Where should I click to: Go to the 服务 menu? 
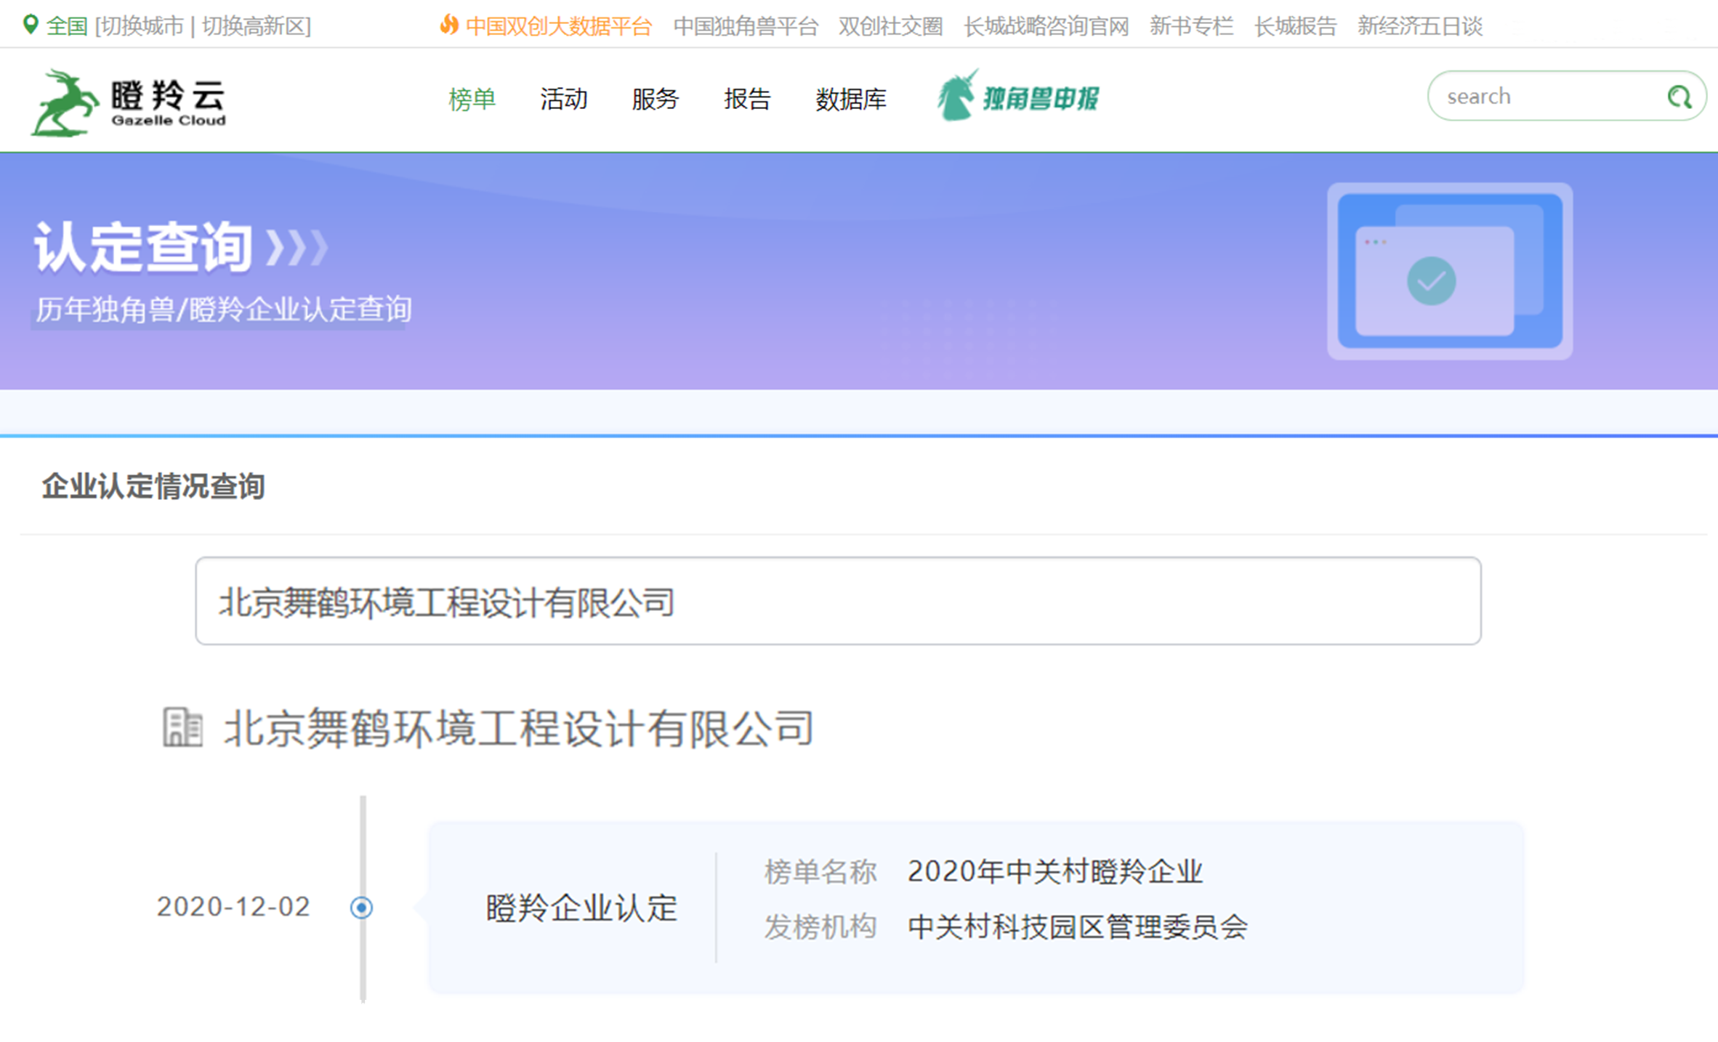[655, 99]
